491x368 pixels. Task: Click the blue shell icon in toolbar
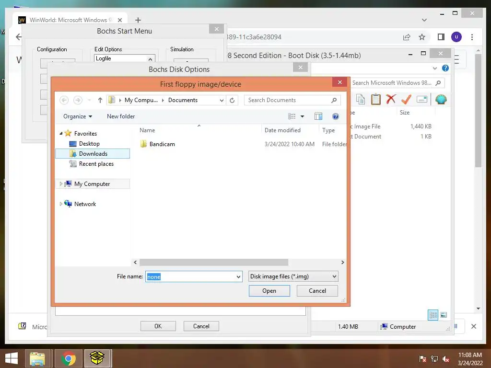[x=441, y=100]
